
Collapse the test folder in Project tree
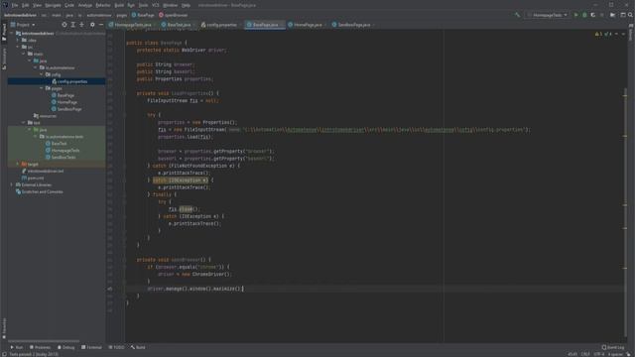point(24,123)
